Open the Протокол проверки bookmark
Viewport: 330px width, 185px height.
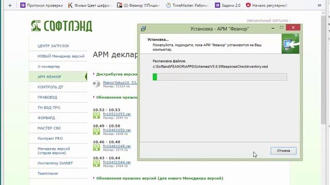tap(41, 6)
